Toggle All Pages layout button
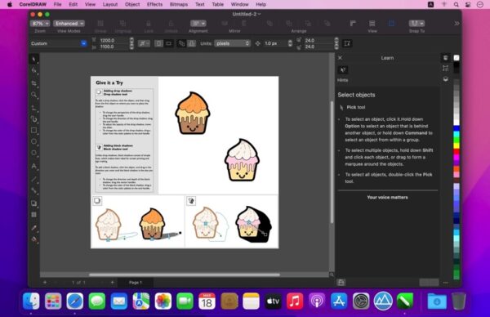 click(x=181, y=43)
